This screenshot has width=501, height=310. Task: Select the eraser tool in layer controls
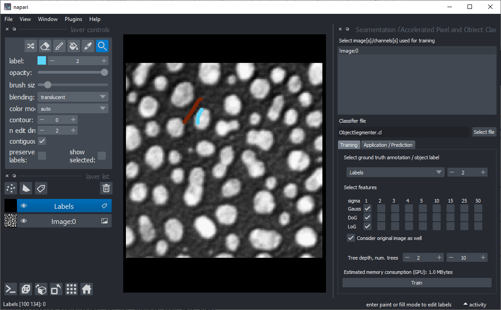pos(45,46)
